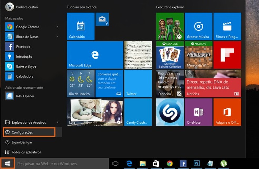Viewport: 259px width, 169px height.
Task: Play Candy Crush from its tile
Action: point(138,112)
